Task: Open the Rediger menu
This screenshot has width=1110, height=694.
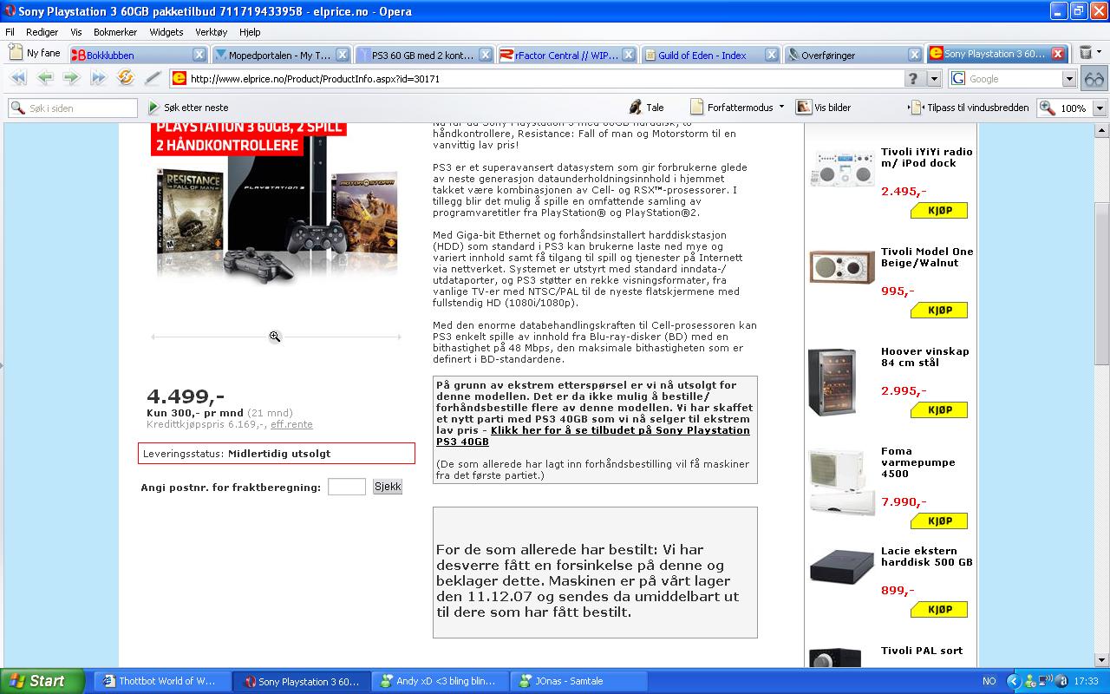Action: point(42,32)
